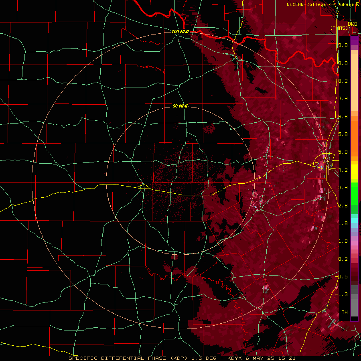Click the DKD product label
361x361 pixels.
coord(352,24)
